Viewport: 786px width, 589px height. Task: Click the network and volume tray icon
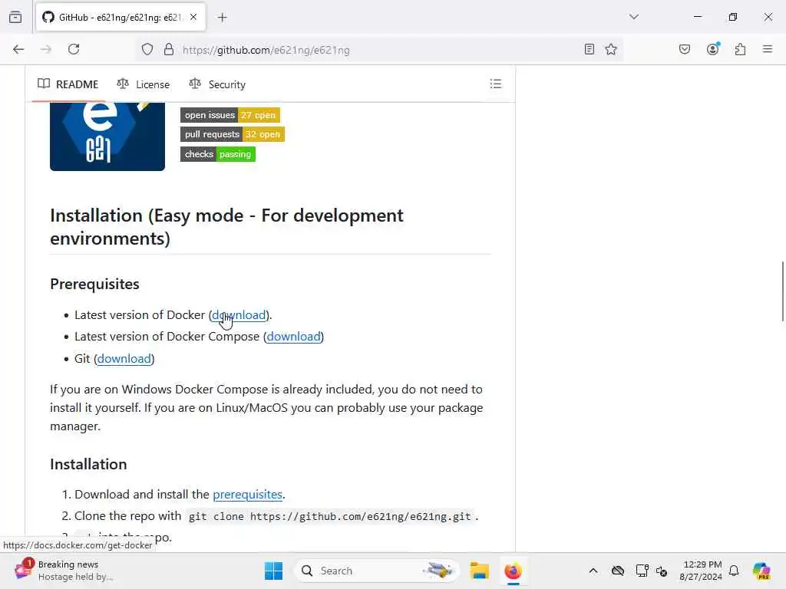click(x=662, y=571)
